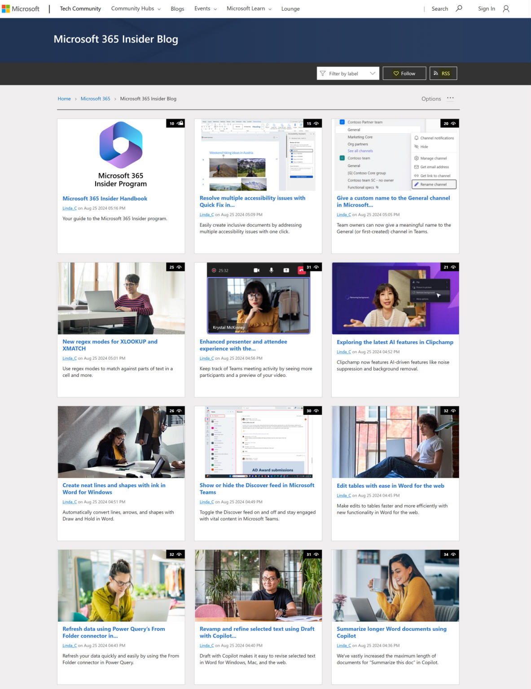Click Microsoft 365 Insider Blog heading
This screenshot has height=689, width=531.
pyautogui.click(x=116, y=39)
